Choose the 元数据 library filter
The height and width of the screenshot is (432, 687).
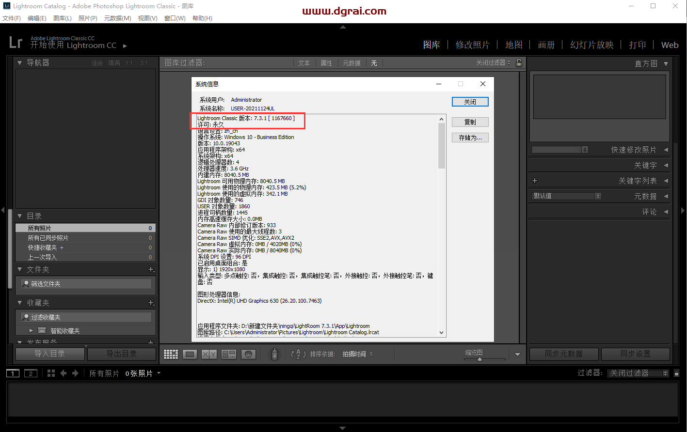(x=351, y=63)
